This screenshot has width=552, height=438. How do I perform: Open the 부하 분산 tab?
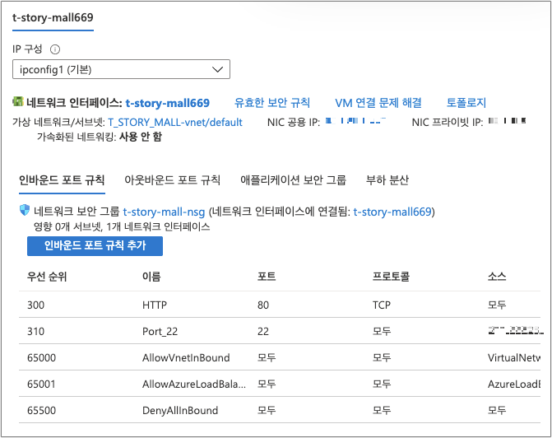(x=387, y=180)
